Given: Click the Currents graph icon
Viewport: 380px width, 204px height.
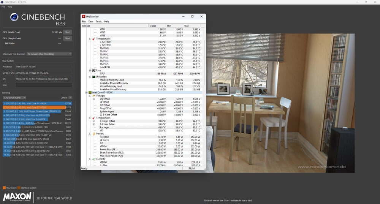Looking at the screenshot, I should pos(93,159).
